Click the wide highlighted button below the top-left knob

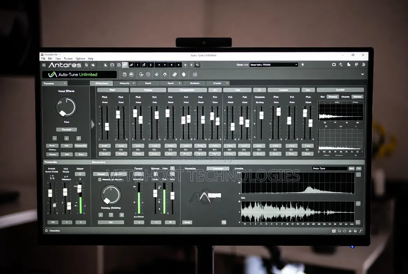pyautogui.click(x=67, y=129)
